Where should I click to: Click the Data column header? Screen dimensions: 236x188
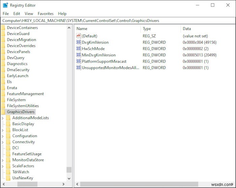[208, 29]
